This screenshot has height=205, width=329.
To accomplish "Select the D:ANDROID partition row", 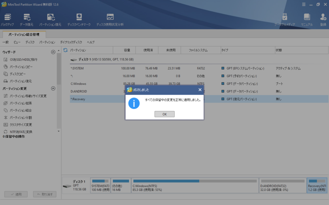I will (199, 91).
